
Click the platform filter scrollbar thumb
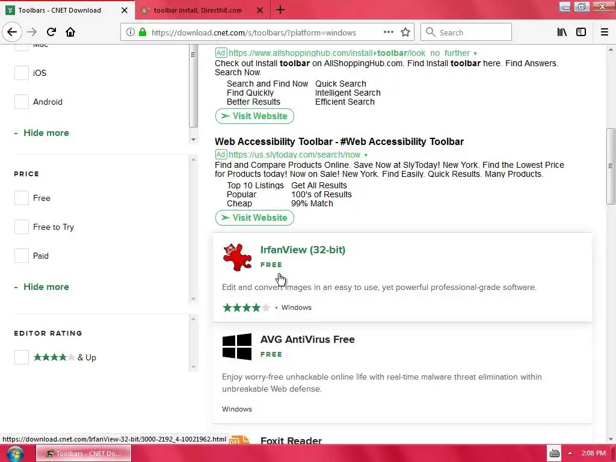[193, 85]
